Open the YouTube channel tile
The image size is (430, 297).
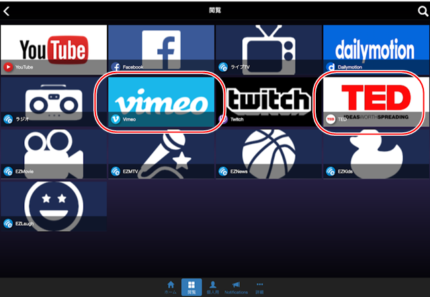click(54, 50)
